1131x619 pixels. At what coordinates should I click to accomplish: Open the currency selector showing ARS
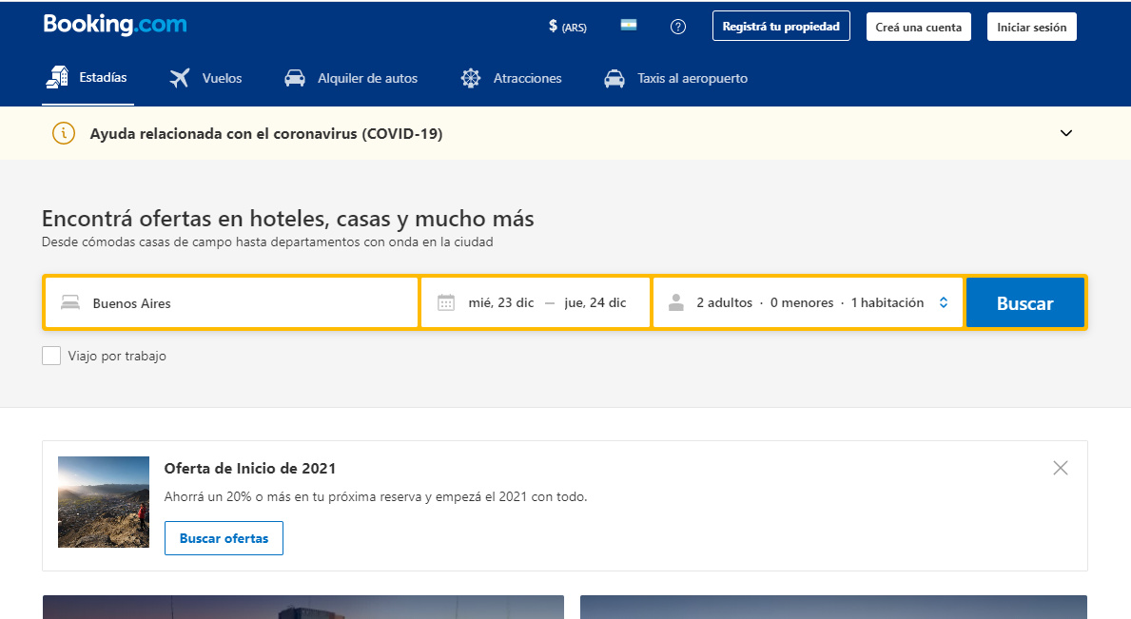tap(568, 27)
